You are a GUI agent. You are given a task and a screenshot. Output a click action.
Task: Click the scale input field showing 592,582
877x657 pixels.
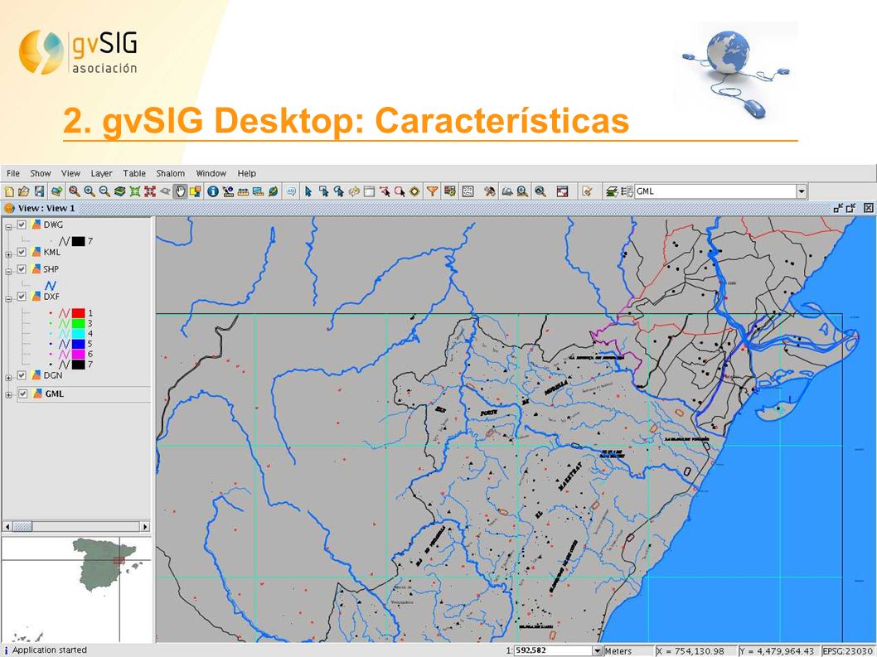click(553, 651)
